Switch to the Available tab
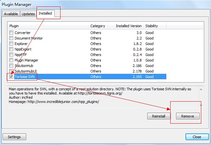This screenshot has width=211, height=145. pos(11,14)
